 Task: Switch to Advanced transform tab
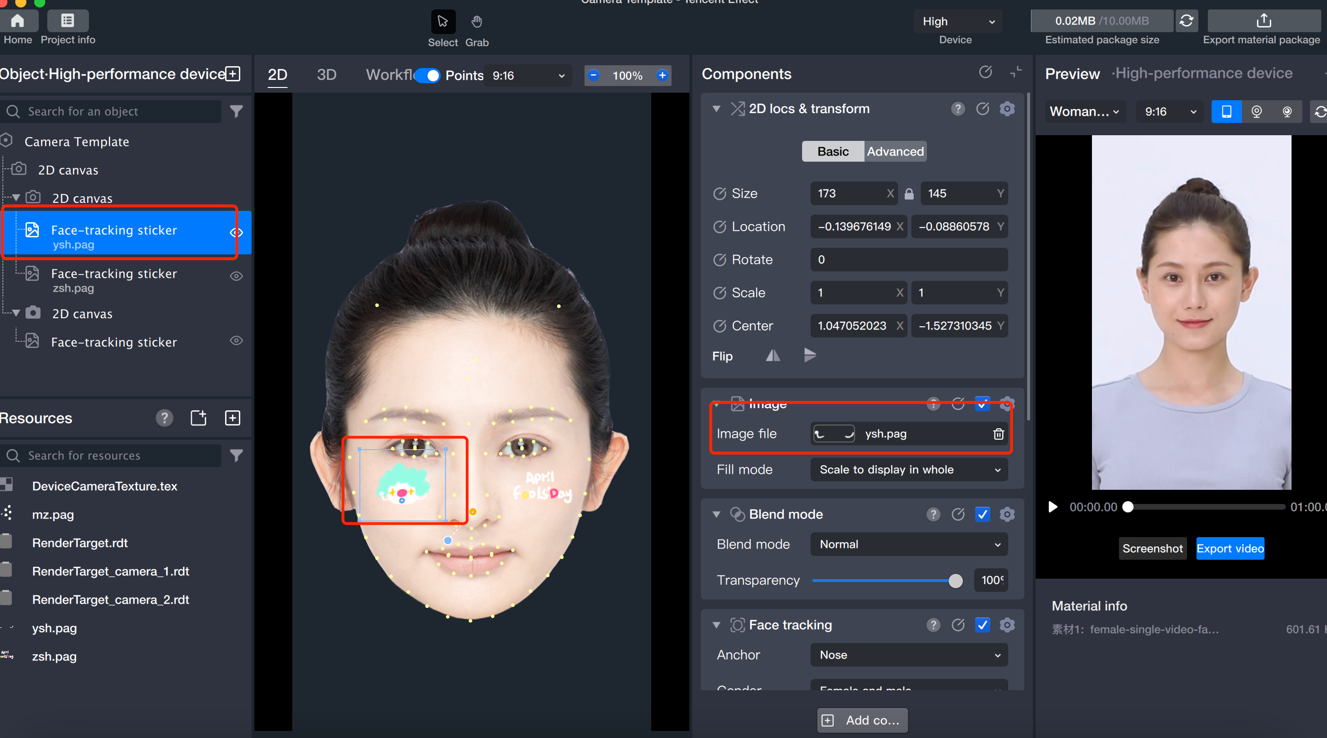tap(895, 151)
